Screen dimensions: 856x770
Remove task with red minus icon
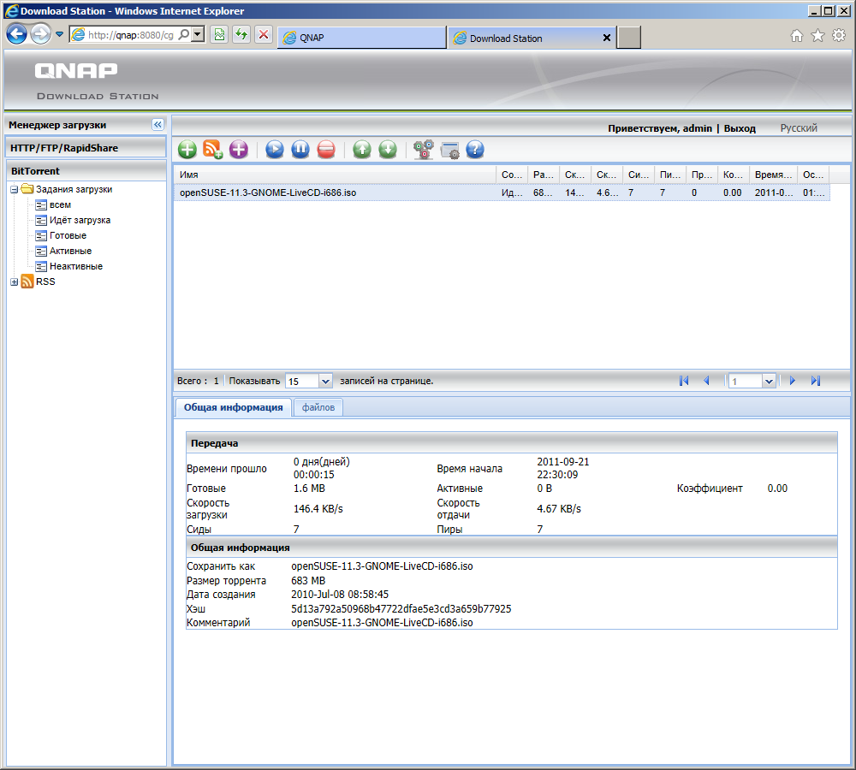coord(326,150)
